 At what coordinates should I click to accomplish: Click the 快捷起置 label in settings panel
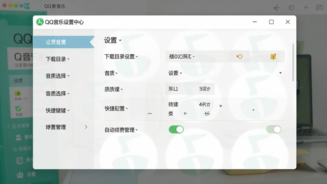pyautogui.click(x=115, y=109)
